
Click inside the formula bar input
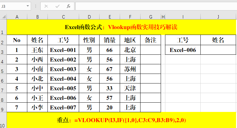point(156,6)
